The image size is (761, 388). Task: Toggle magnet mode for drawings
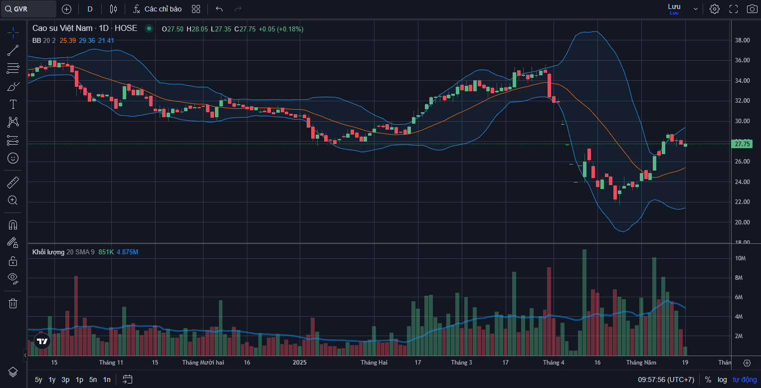tap(13, 225)
